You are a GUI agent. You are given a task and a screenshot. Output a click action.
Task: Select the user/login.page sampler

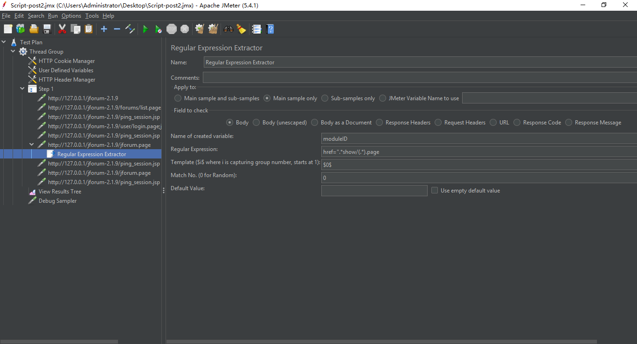(x=104, y=126)
